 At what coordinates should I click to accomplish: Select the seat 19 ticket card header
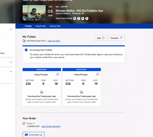click(82, 69)
